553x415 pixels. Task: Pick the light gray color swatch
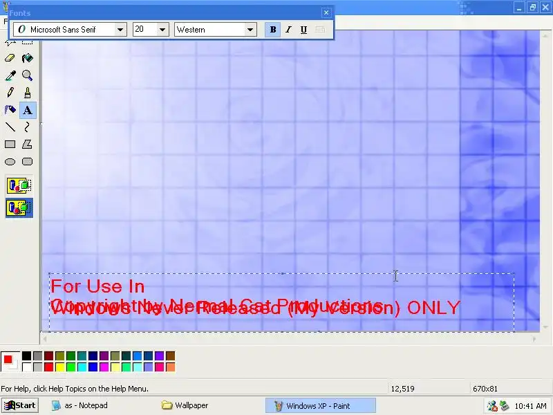(x=37, y=367)
